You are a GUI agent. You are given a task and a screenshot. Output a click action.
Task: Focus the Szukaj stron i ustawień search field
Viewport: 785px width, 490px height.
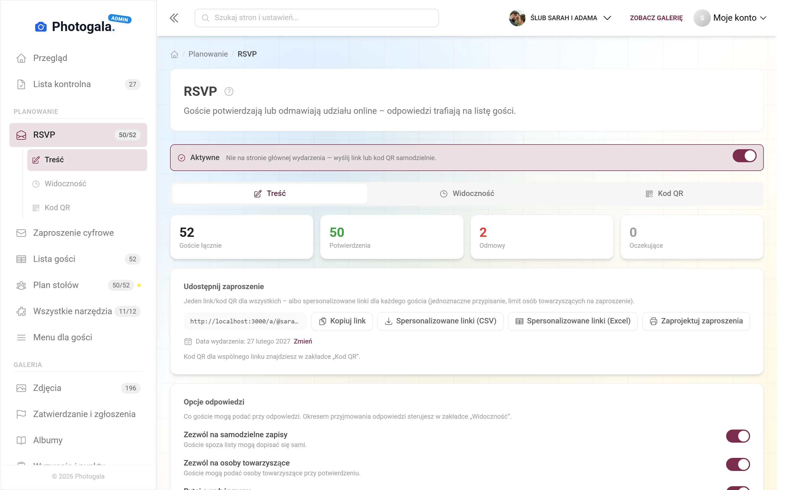(316, 18)
